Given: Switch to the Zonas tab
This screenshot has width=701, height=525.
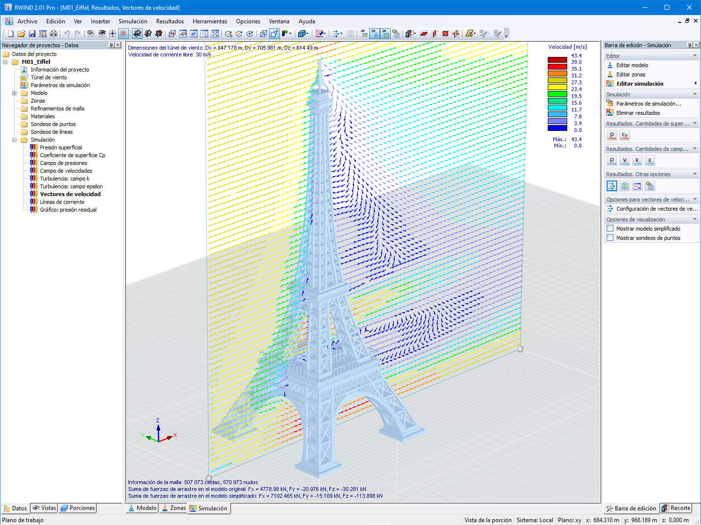Looking at the screenshot, I should (173, 508).
